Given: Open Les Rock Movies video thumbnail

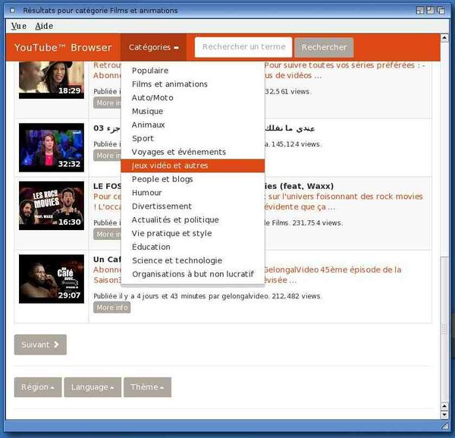Looking at the screenshot, I should (51, 206).
